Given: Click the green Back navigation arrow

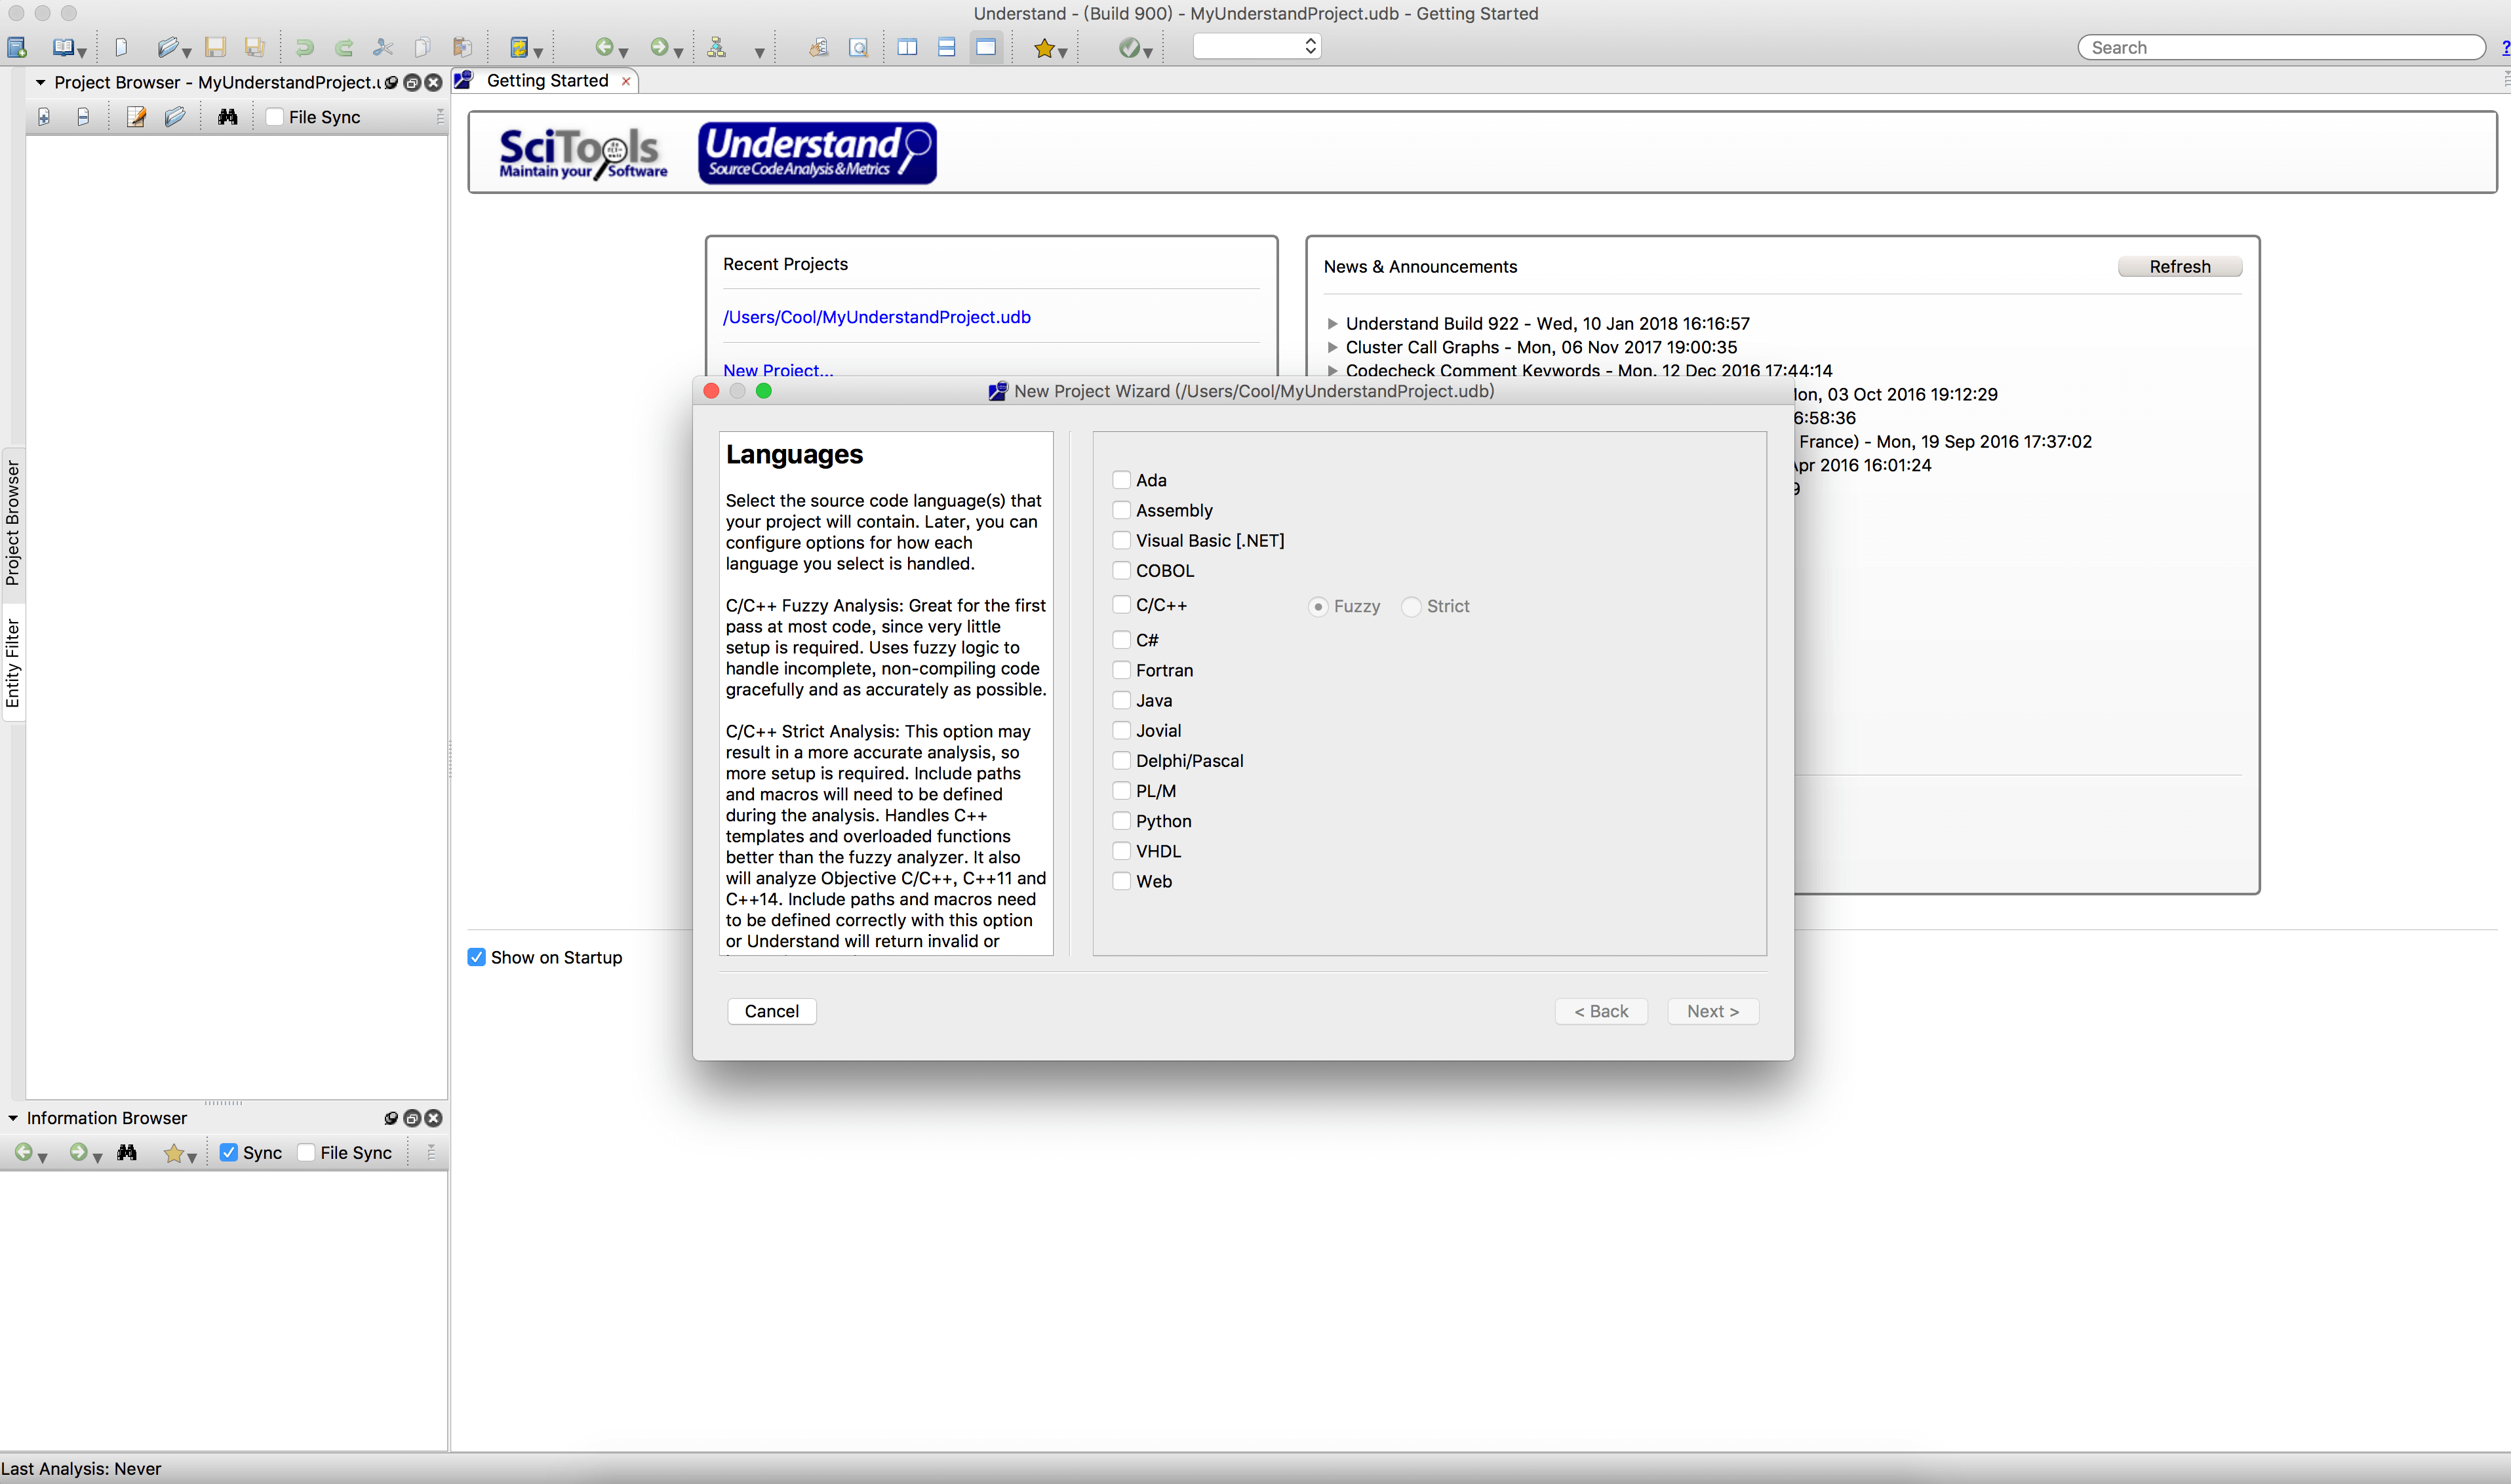Looking at the screenshot, I should tap(604, 47).
